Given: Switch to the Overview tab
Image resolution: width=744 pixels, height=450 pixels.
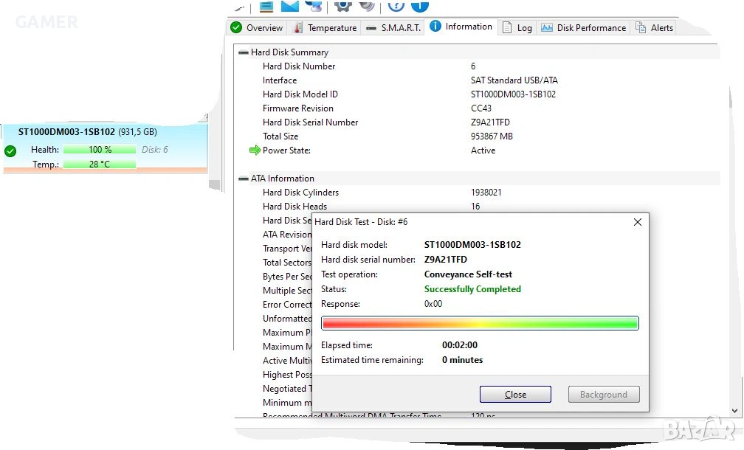Looking at the screenshot, I should [256, 28].
